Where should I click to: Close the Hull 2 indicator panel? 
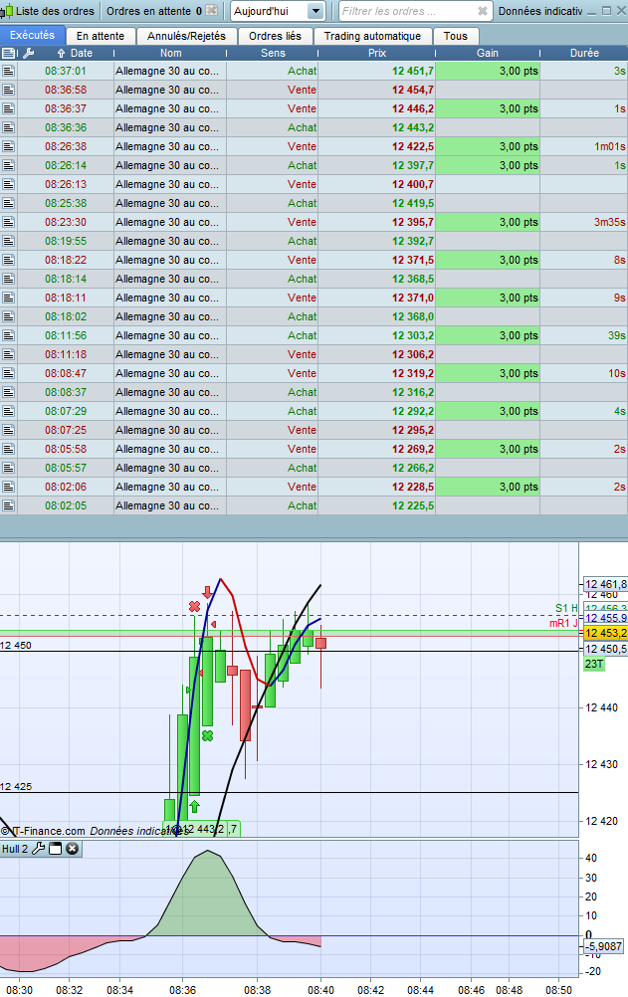coord(73,849)
